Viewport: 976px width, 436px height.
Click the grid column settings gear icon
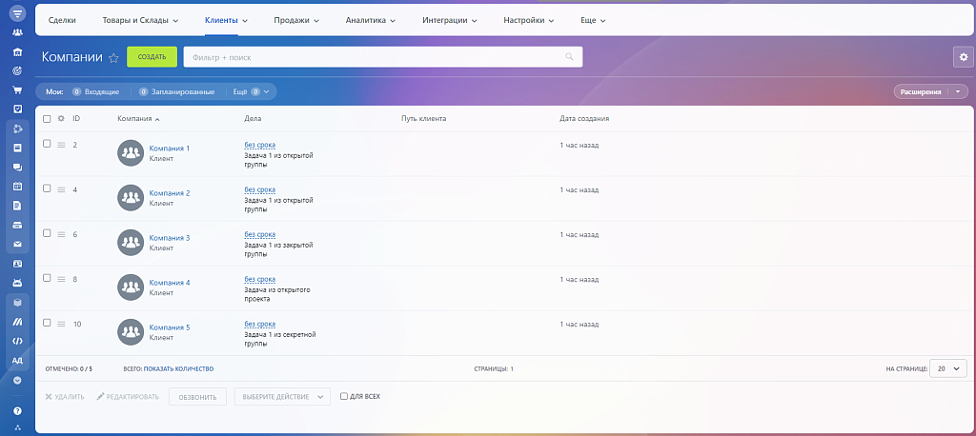61,119
